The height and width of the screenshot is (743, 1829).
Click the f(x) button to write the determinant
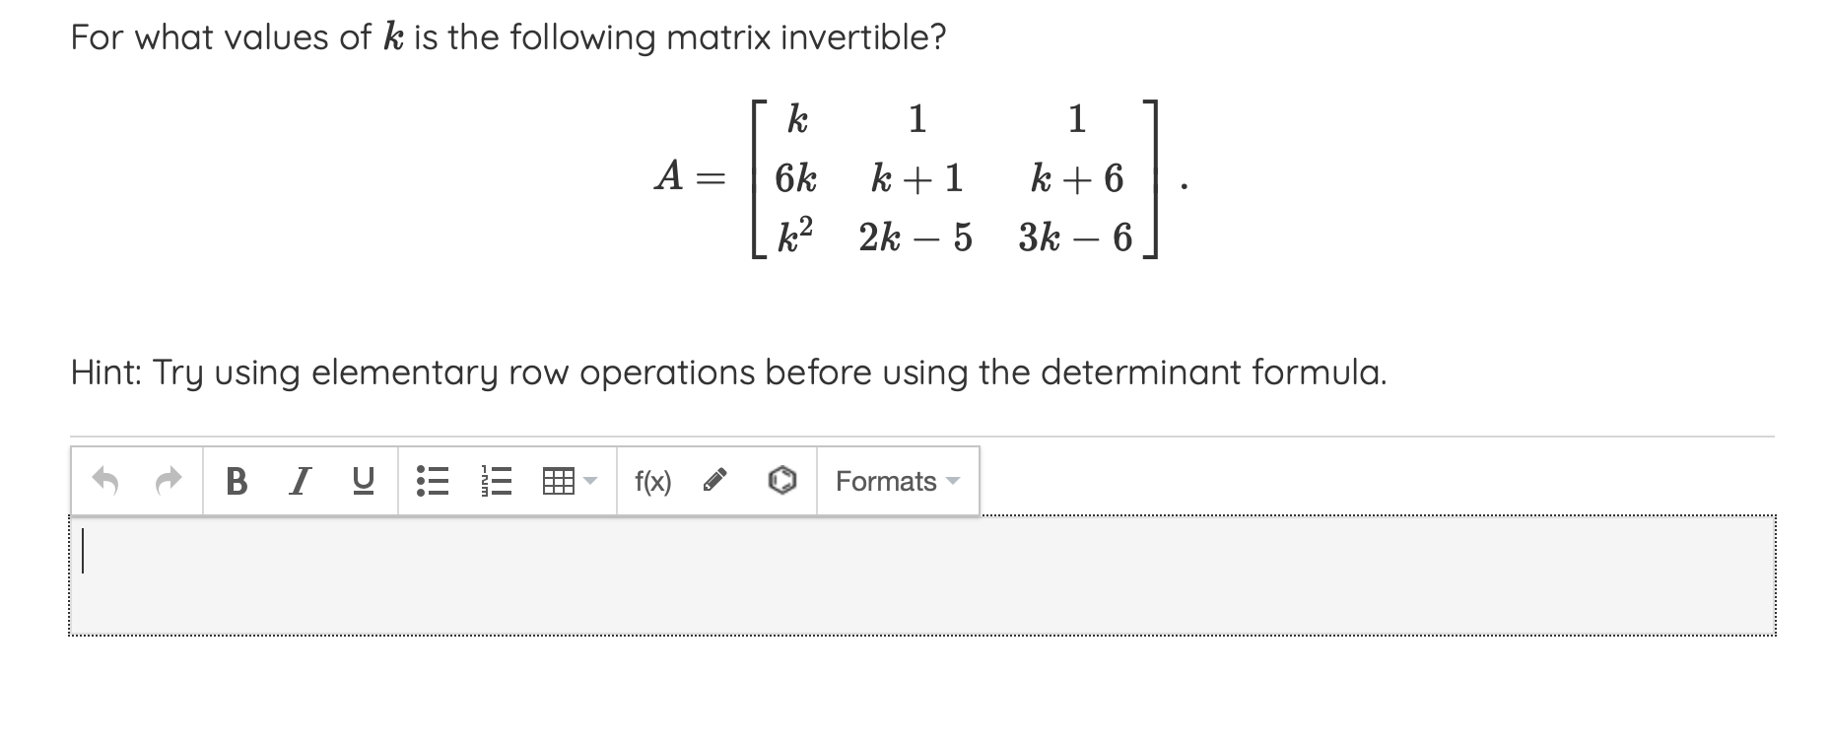(652, 481)
